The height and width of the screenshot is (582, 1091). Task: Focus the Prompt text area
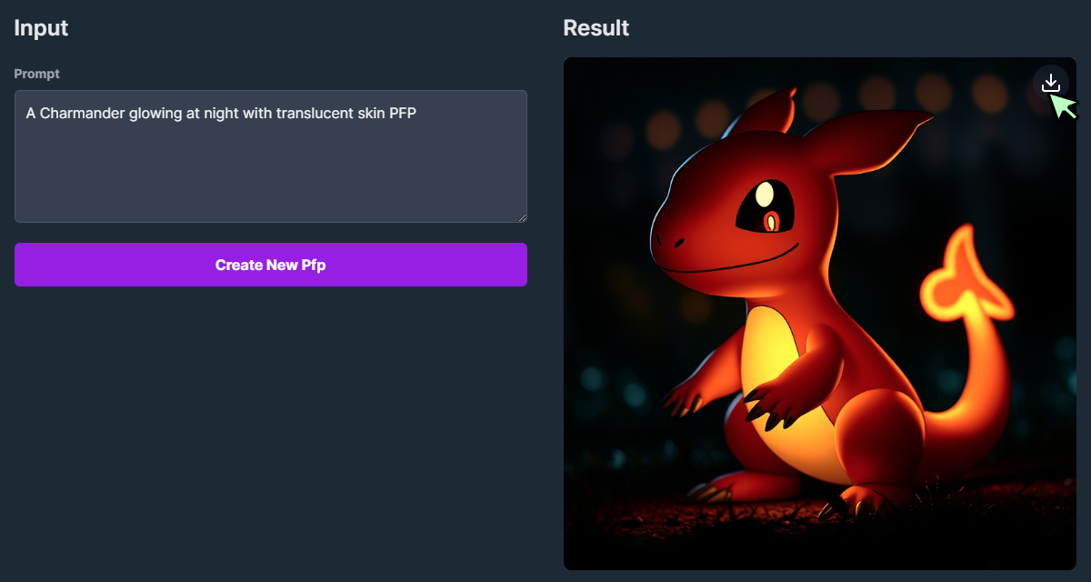click(271, 156)
